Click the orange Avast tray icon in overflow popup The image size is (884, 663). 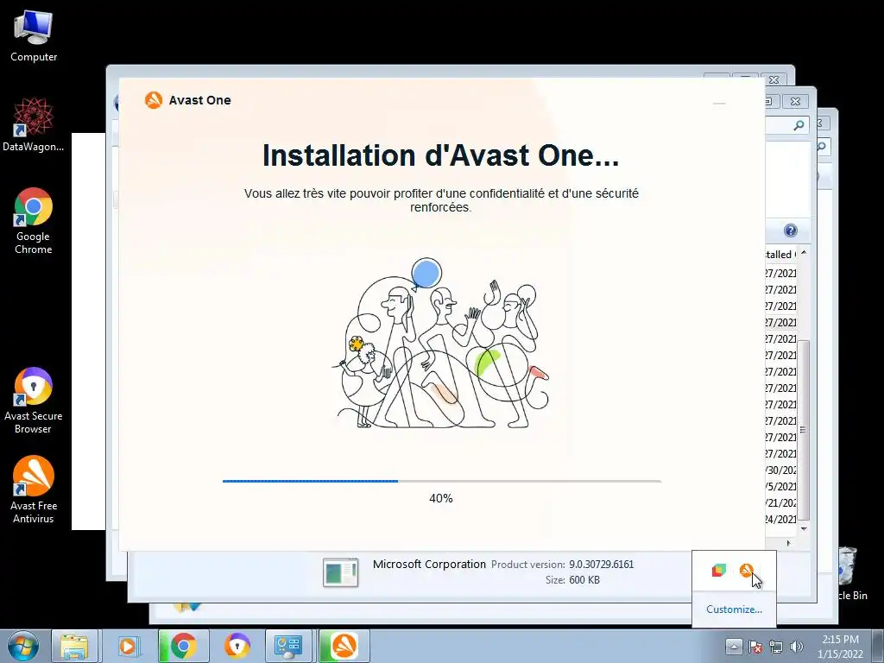coord(747,571)
